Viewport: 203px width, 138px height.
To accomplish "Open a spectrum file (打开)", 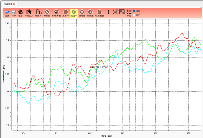I will click(7, 13).
